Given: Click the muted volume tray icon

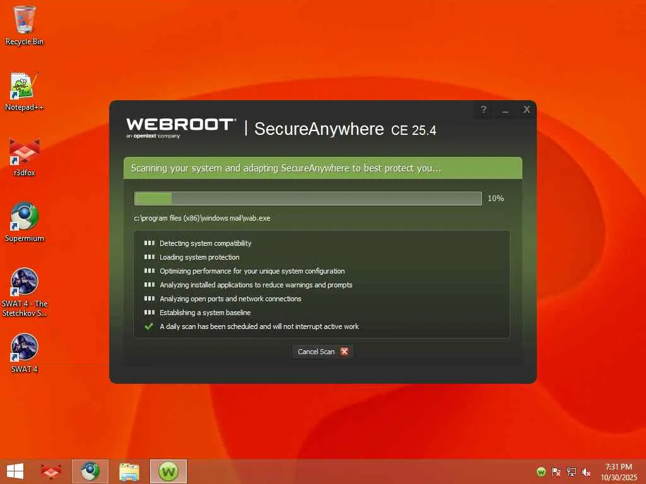Looking at the screenshot, I should 586,471.
